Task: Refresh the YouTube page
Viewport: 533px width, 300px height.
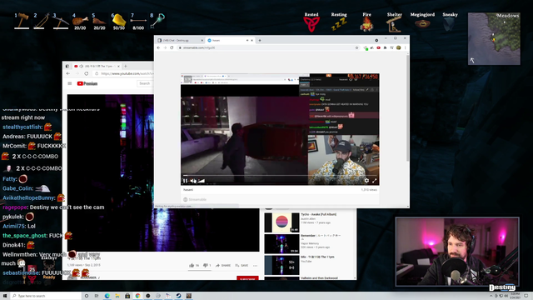Action: click(x=87, y=73)
